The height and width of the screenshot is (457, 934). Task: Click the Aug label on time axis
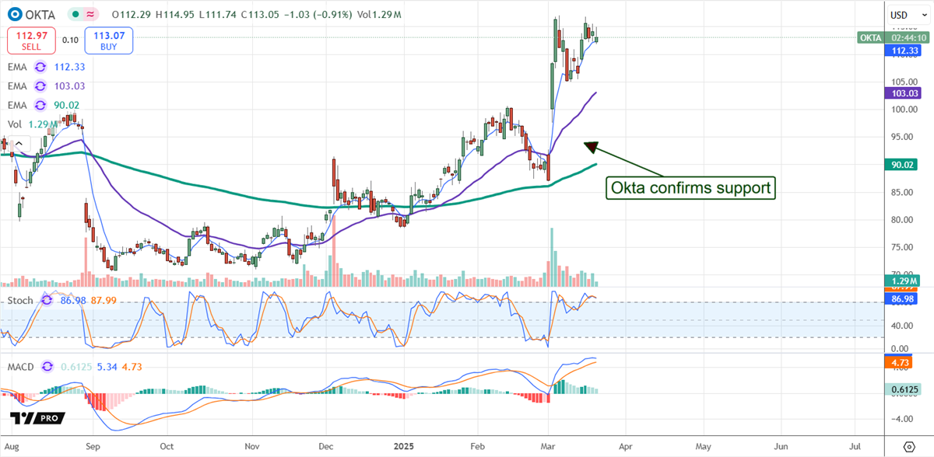pyautogui.click(x=12, y=447)
